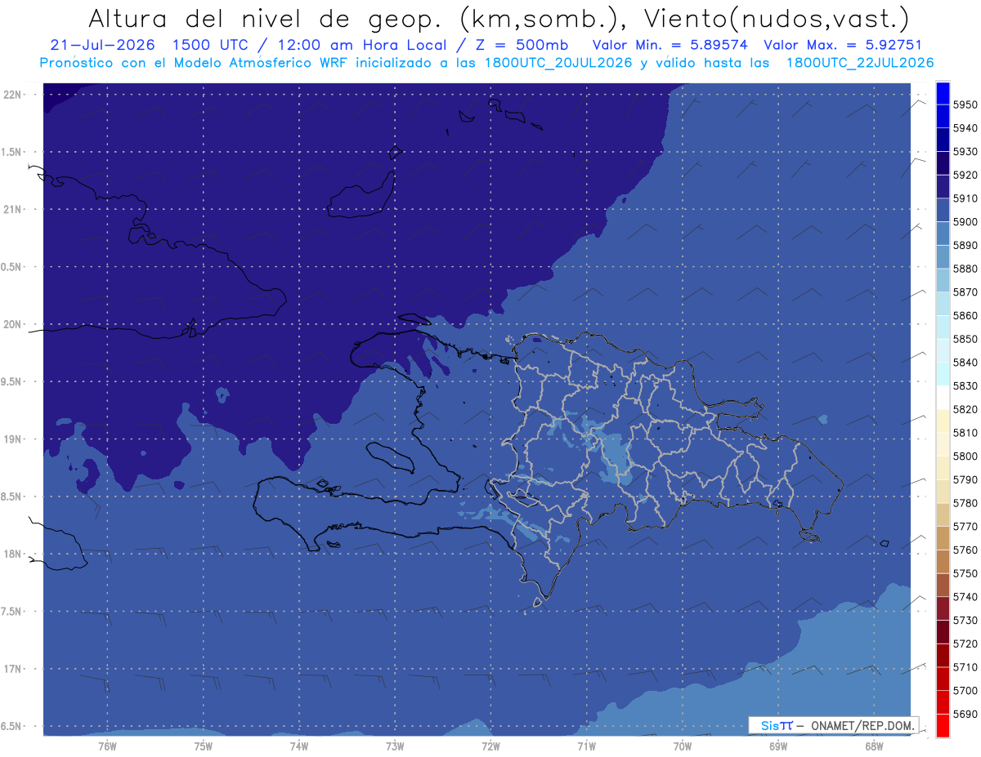The height and width of the screenshot is (757, 981).
Task: Click the "21N" latitude label
Action: [x=12, y=209]
